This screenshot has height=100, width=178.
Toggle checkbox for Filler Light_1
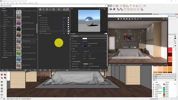tap(68, 22)
